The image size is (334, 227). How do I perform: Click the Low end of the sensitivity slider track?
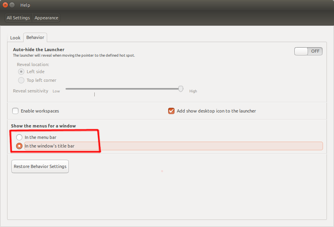point(68,89)
